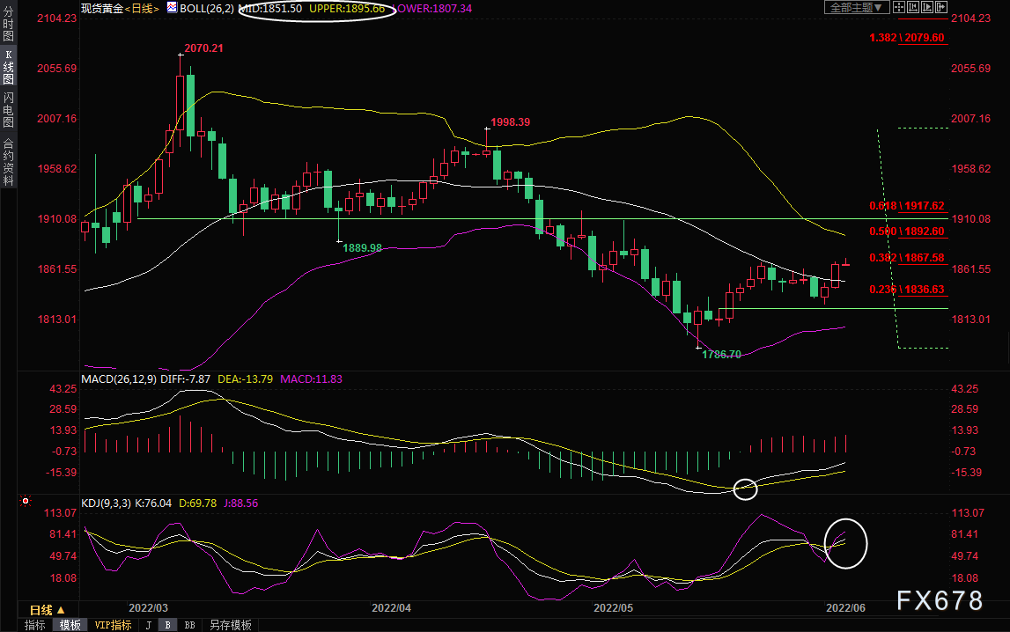The height and width of the screenshot is (632, 1010).
Task: Switch to the 分时图 sidebar tab
Action: click(x=9, y=25)
